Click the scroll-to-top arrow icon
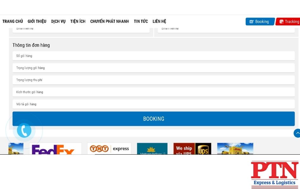Viewport: 300px width, 189px height. (x=297, y=133)
